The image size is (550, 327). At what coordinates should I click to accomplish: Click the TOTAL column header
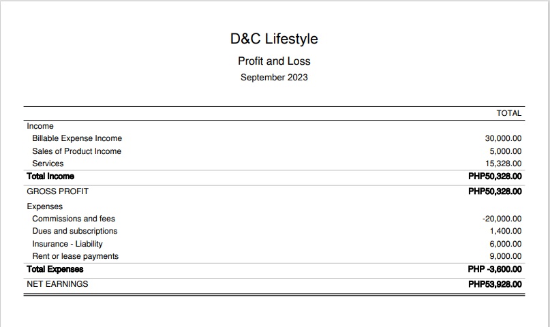click(508, 113)
